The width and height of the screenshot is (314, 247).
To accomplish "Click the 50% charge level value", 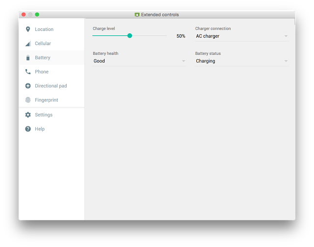I will (x=181, y=36).
